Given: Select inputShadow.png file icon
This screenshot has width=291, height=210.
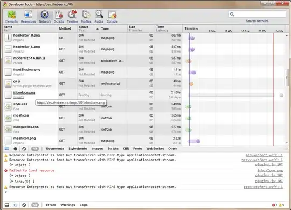Looking at the screenshot, I should [x=8, y=72].
